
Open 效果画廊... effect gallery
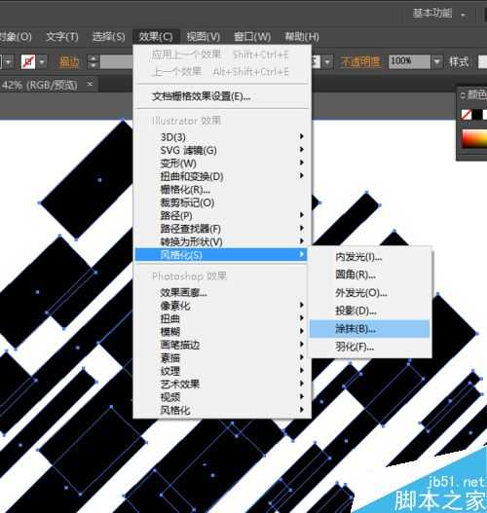point(222,292)
